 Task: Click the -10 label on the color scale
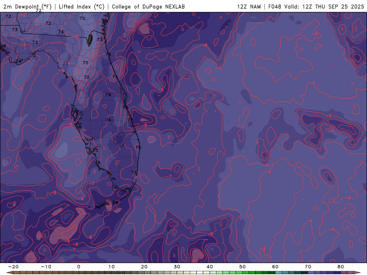(46, 267)
